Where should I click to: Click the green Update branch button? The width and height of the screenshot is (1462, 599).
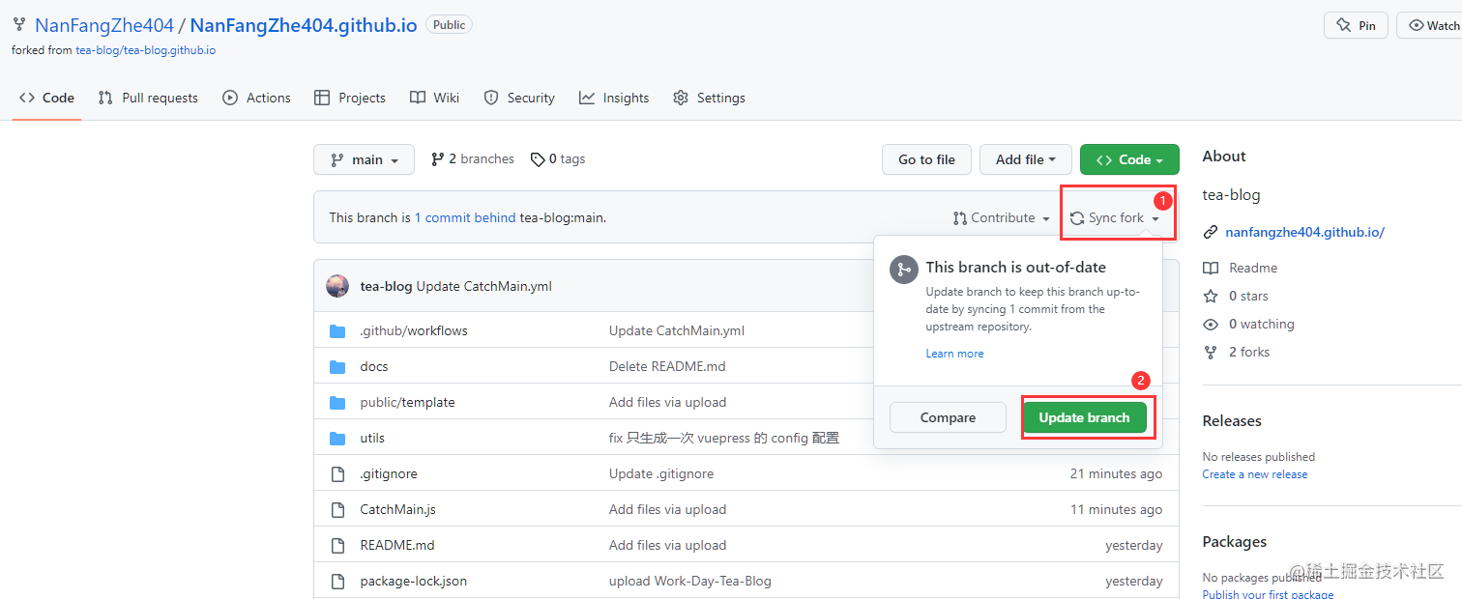pyautogui.click(x=1084, y=417)
